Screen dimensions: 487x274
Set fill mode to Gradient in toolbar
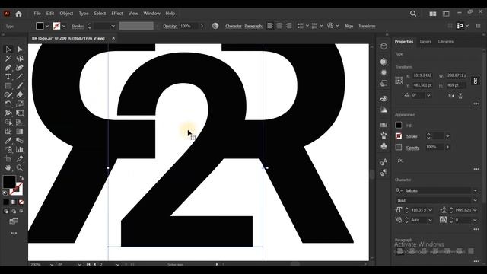point(14,202)
